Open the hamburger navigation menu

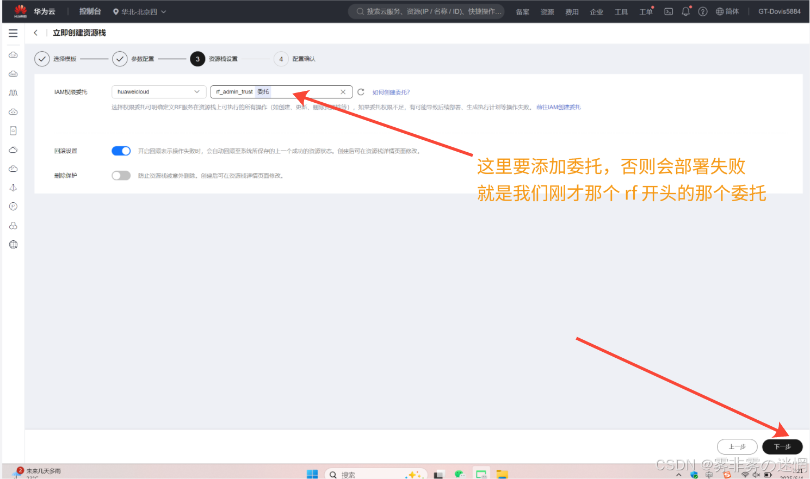(x=13, y=33)
